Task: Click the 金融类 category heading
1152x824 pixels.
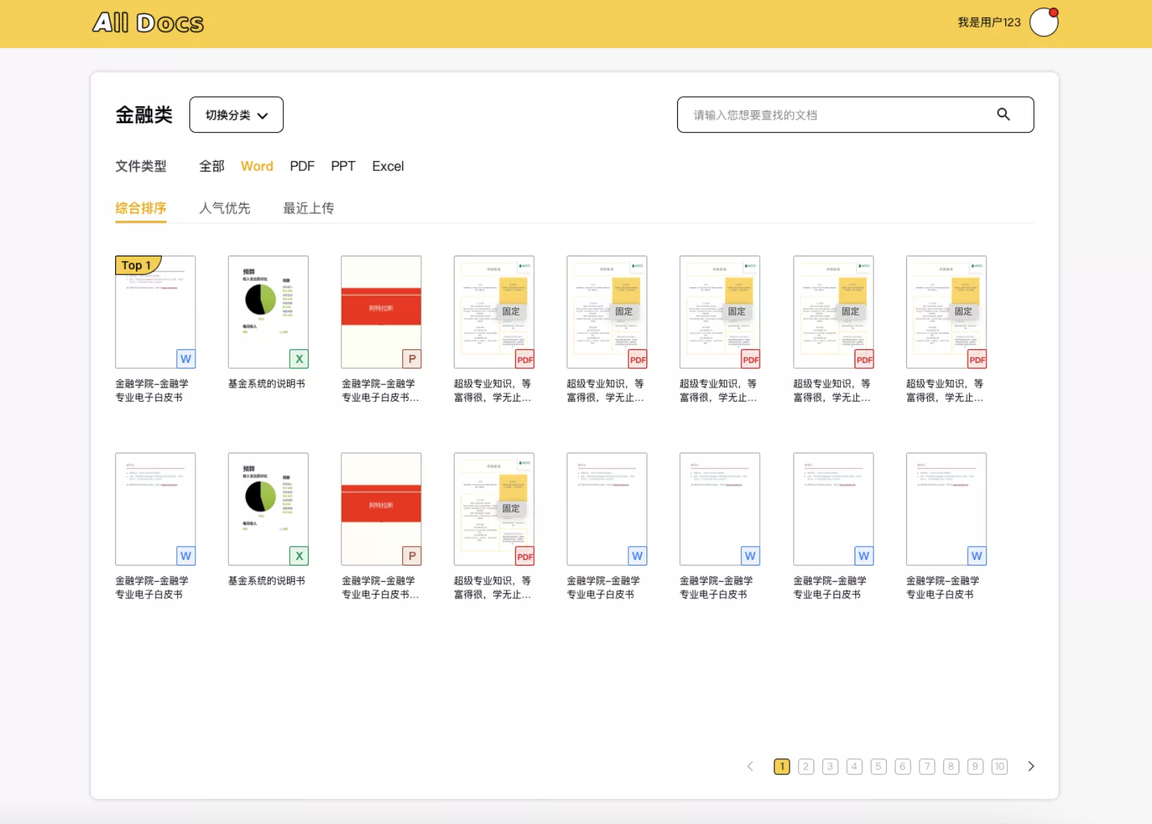Action: [144, 115]
